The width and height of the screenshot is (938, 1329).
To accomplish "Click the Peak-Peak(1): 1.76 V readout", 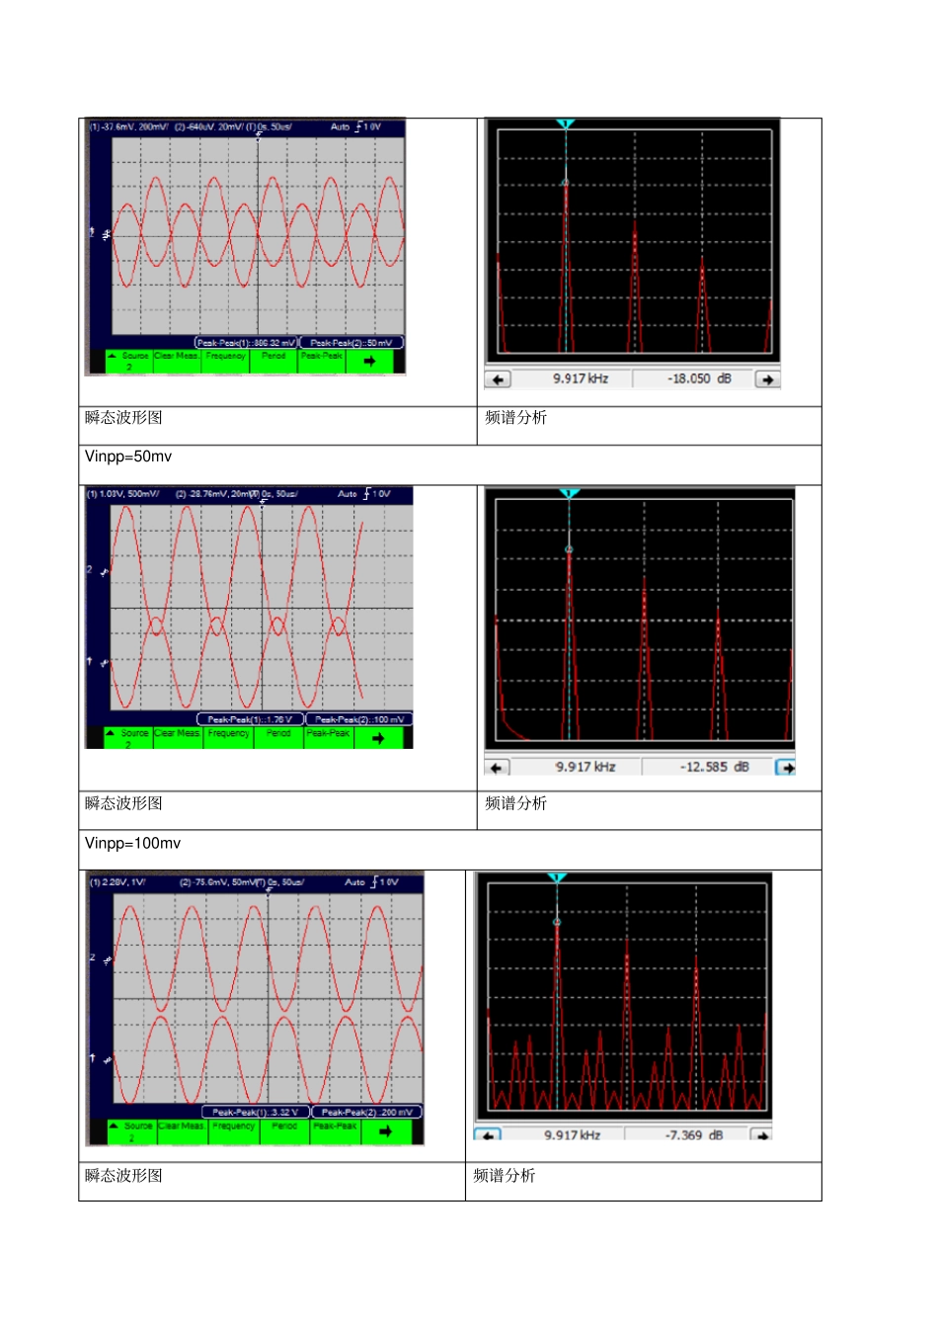I will (250, 719).
